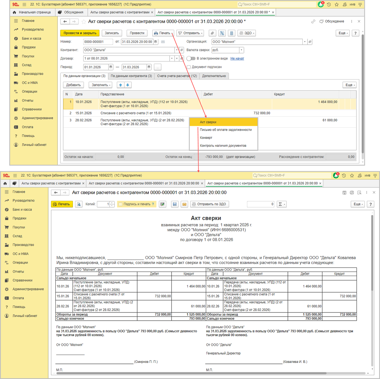Click the Добавить button
The image size is (380, 379).
point(73,85)
